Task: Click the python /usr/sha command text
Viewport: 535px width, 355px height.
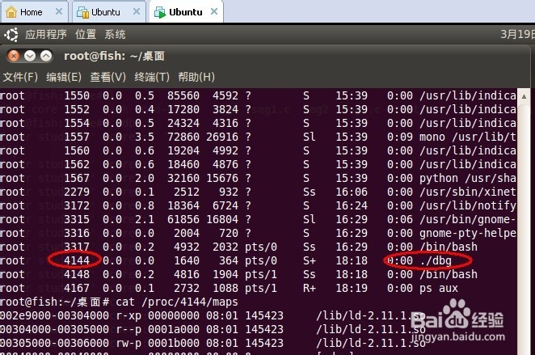Action: [x=468, y=179]
